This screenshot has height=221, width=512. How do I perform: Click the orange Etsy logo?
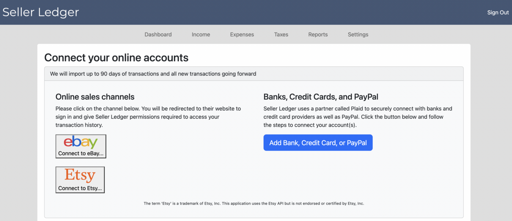click(80, 175)
